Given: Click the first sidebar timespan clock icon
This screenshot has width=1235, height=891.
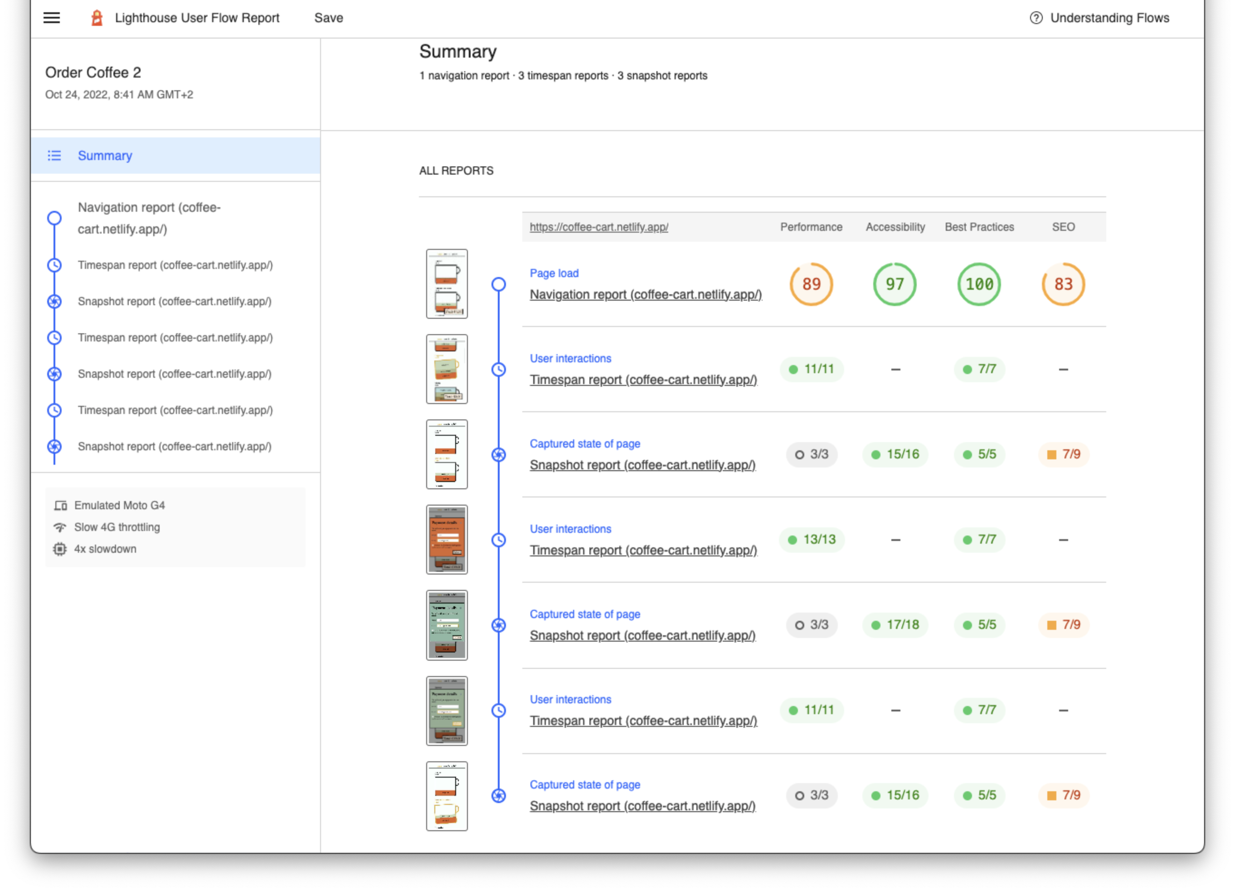Looking at the screenshot, I should point(54,265).
